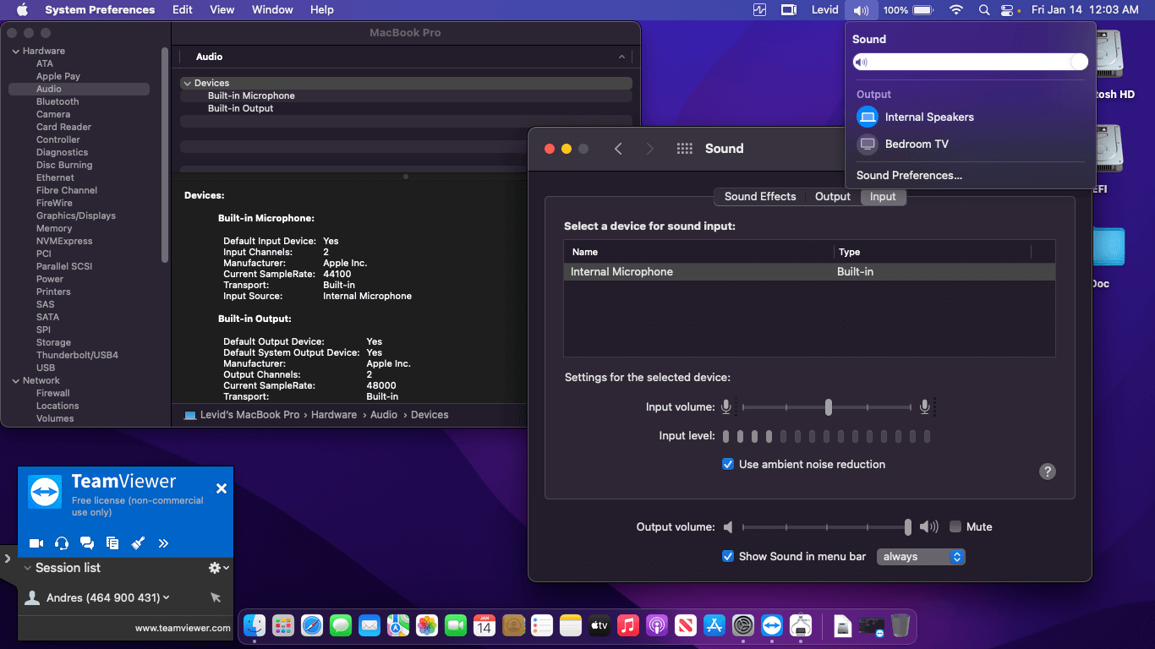The width and height of the screenshot is (1155, 649).
Task: Open App Store from the Dock
Action: coord(714,625)
